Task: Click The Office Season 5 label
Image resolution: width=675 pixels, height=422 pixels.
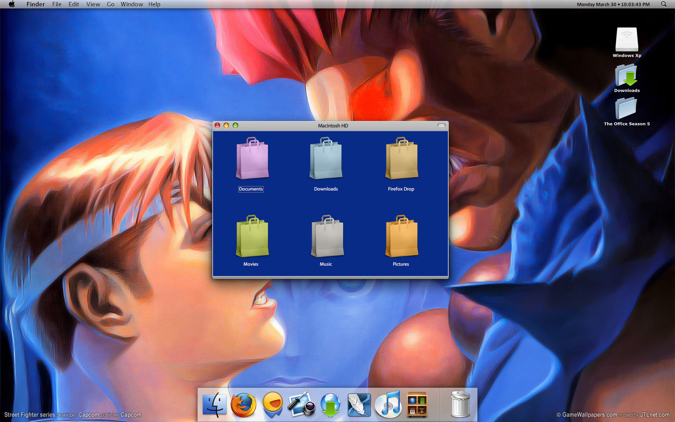Action: (627, 124)
